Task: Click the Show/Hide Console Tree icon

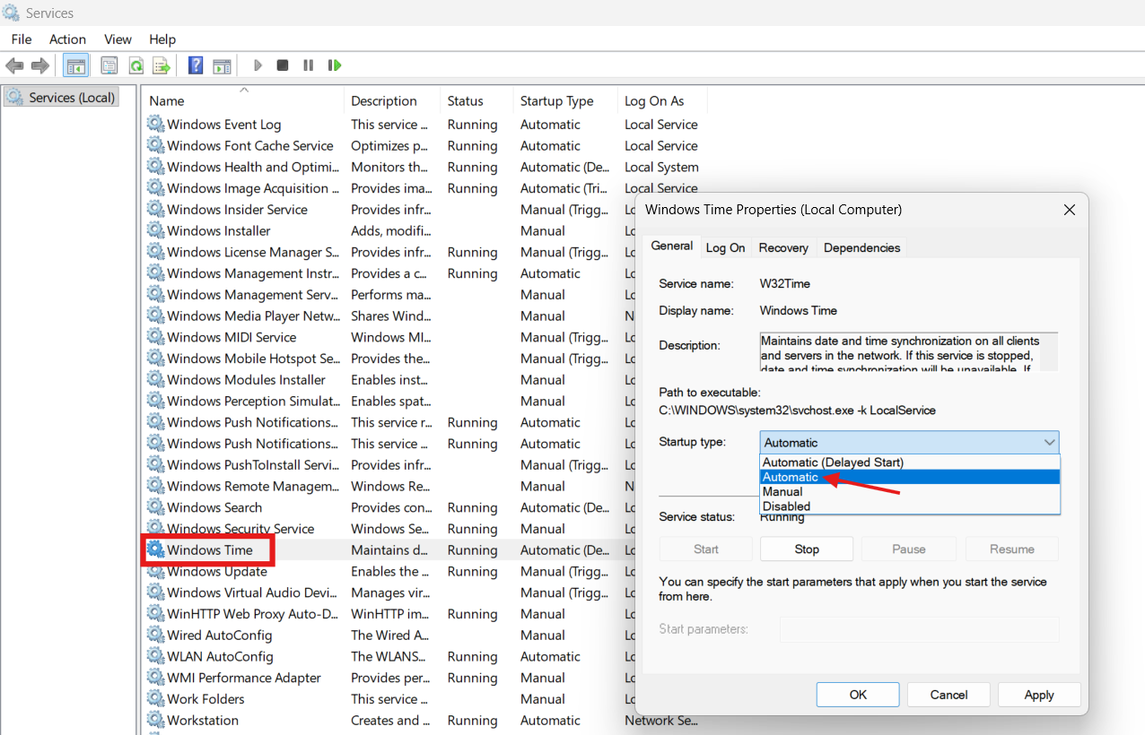Action: click(x=76, y=65)
